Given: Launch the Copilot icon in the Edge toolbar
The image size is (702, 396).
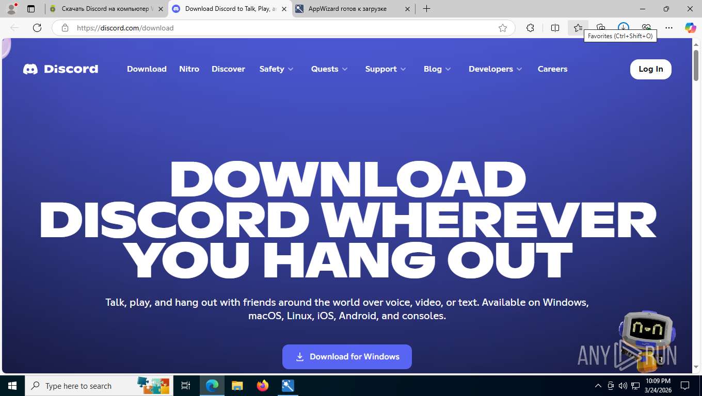Looking at the screenshot, I should click(691, 28).
